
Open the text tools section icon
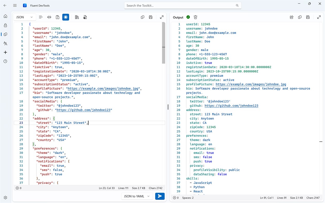[x=5, y=43]
